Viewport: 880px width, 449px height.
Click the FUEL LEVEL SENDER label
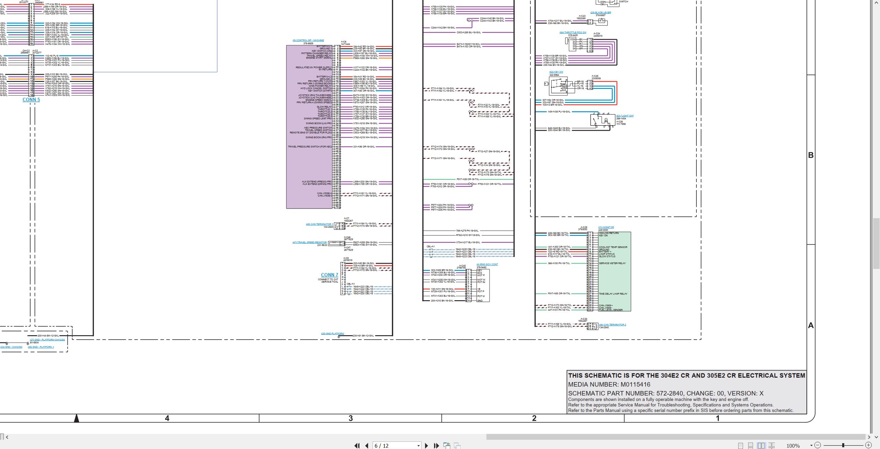(x=610, y=310)
